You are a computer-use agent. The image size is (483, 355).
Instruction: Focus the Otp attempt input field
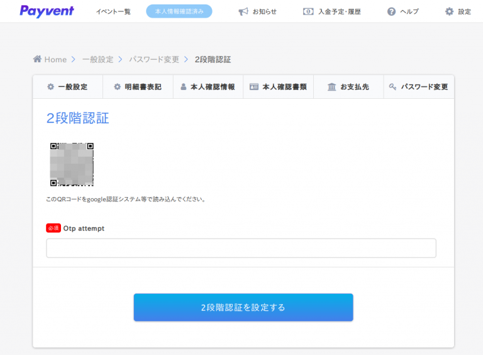[241, 248]
